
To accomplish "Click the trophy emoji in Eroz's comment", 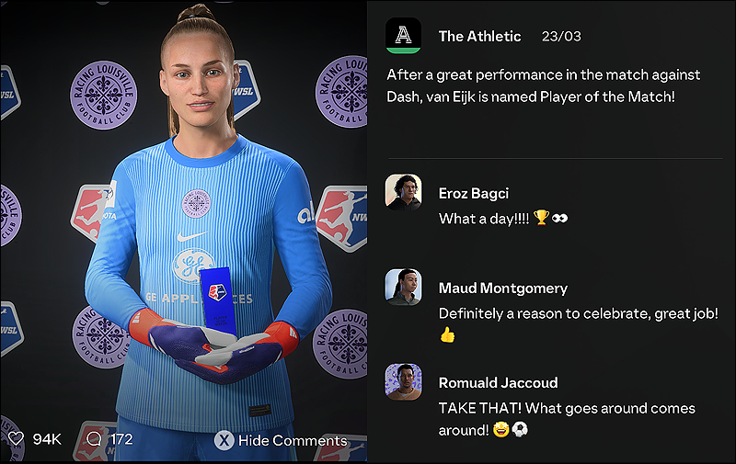I will (541, 218).
